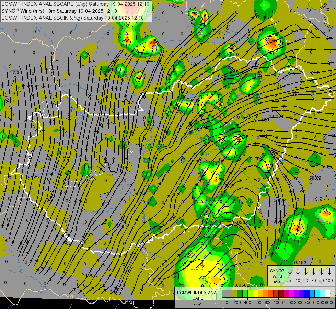Click the 10 m/s wind arrow in legend
Viewport: 336px width, 309px height.
[298, 271]
